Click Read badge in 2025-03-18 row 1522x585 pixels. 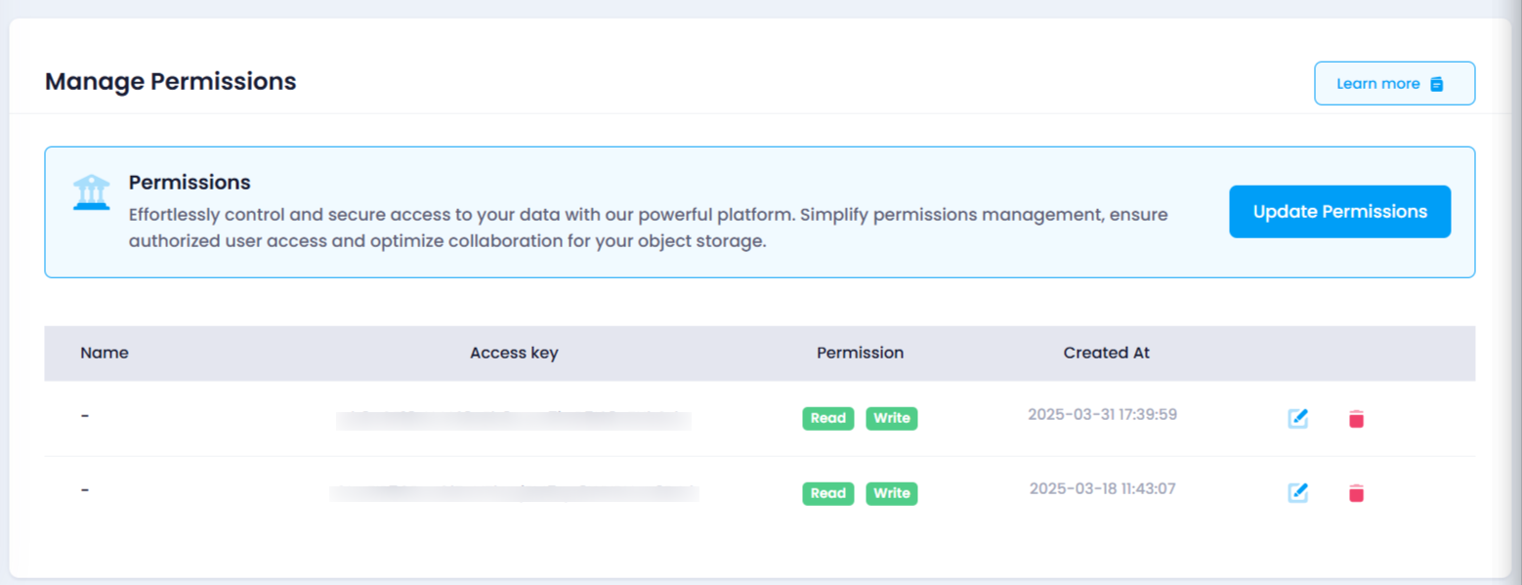point(828,493)
